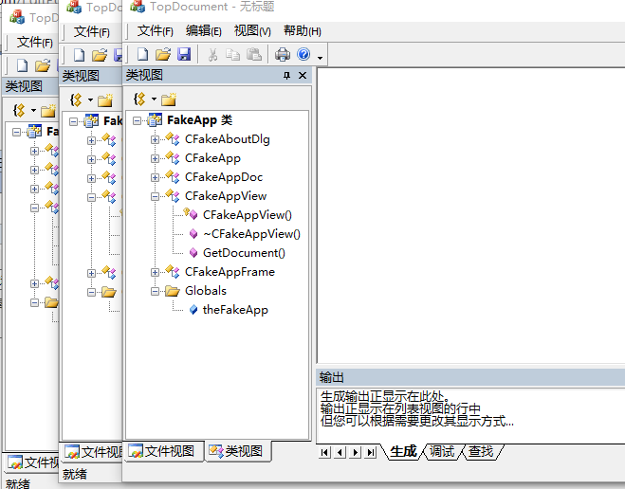Select the CFakeAppDoc class item

click(224, 177)
